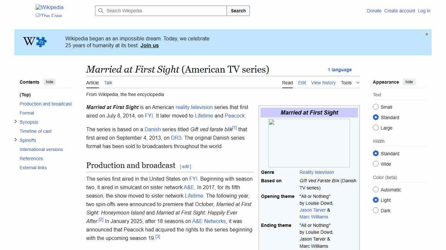
Task: Open the Tools menu chevron
Action: point(358,83)
